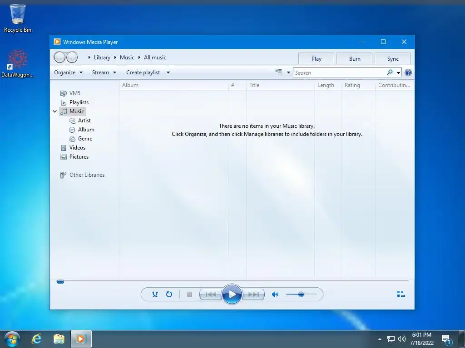
Task: Click Create playlist
Action: click(143, 72)
